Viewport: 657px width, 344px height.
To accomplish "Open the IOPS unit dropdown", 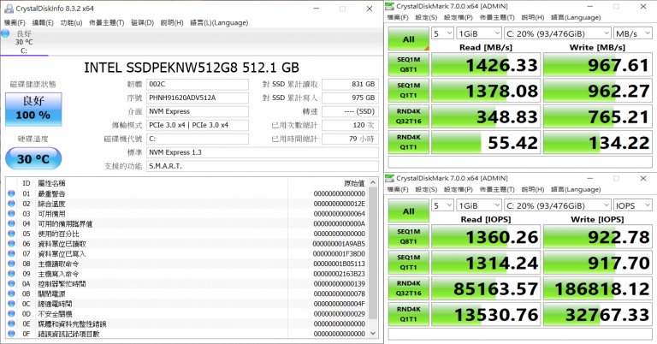I will pos(633,205).
